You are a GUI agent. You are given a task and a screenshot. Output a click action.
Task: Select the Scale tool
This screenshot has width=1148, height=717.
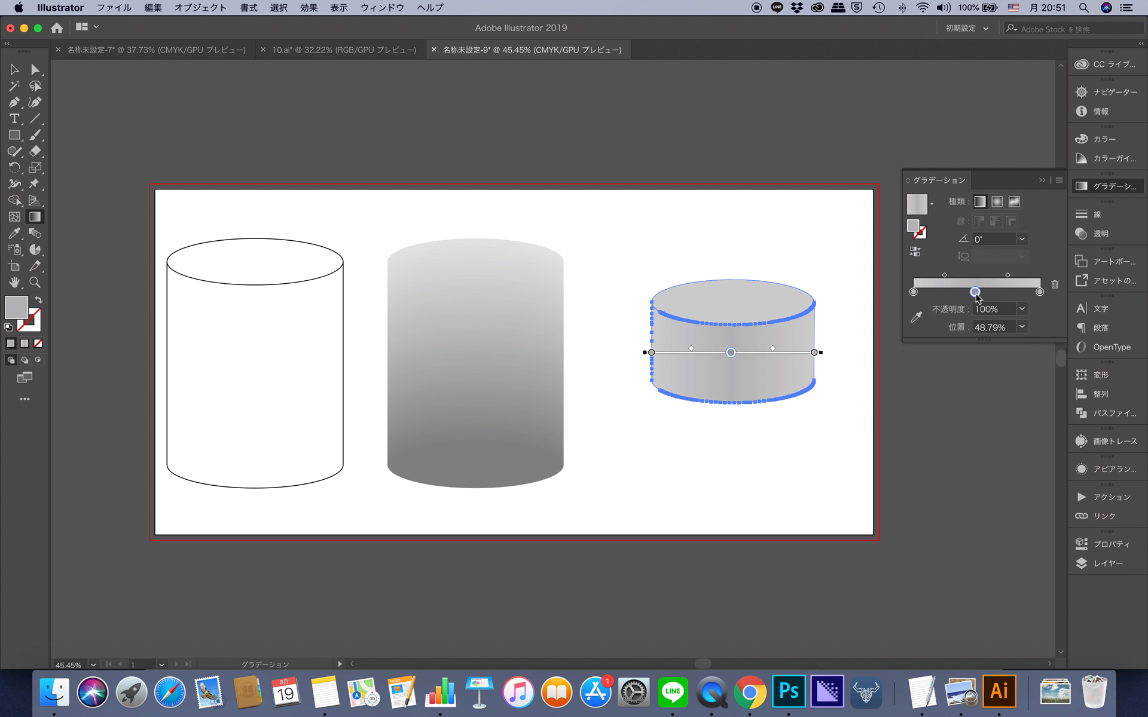tap(35, 168)
